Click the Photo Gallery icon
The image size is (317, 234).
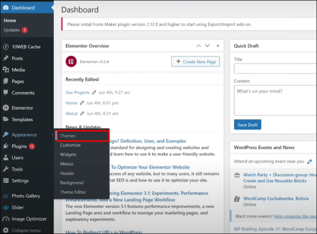click(x=6, y=196)
